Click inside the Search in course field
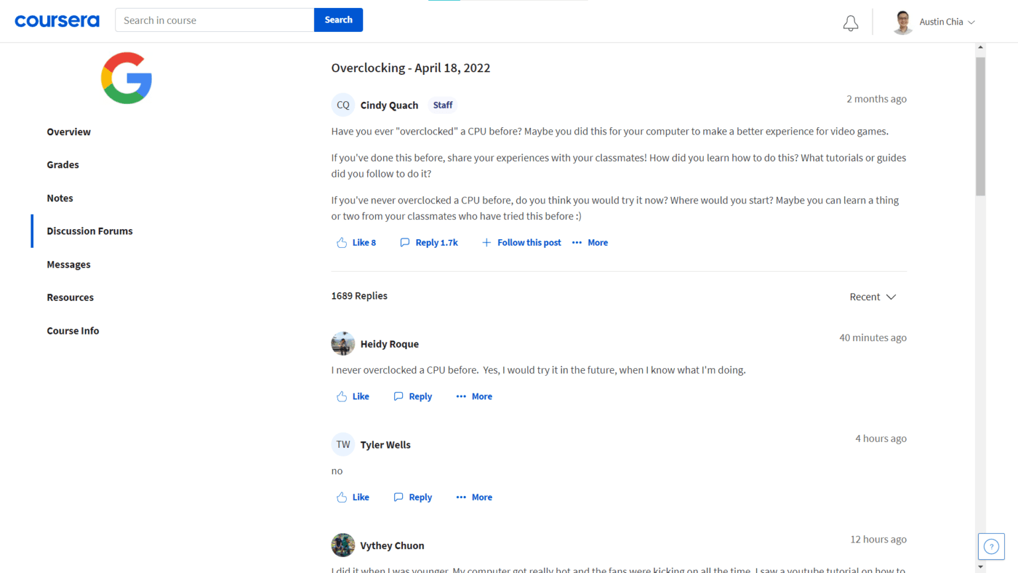This screenshot has width=1018, height=573. click(x=212, y=20)
